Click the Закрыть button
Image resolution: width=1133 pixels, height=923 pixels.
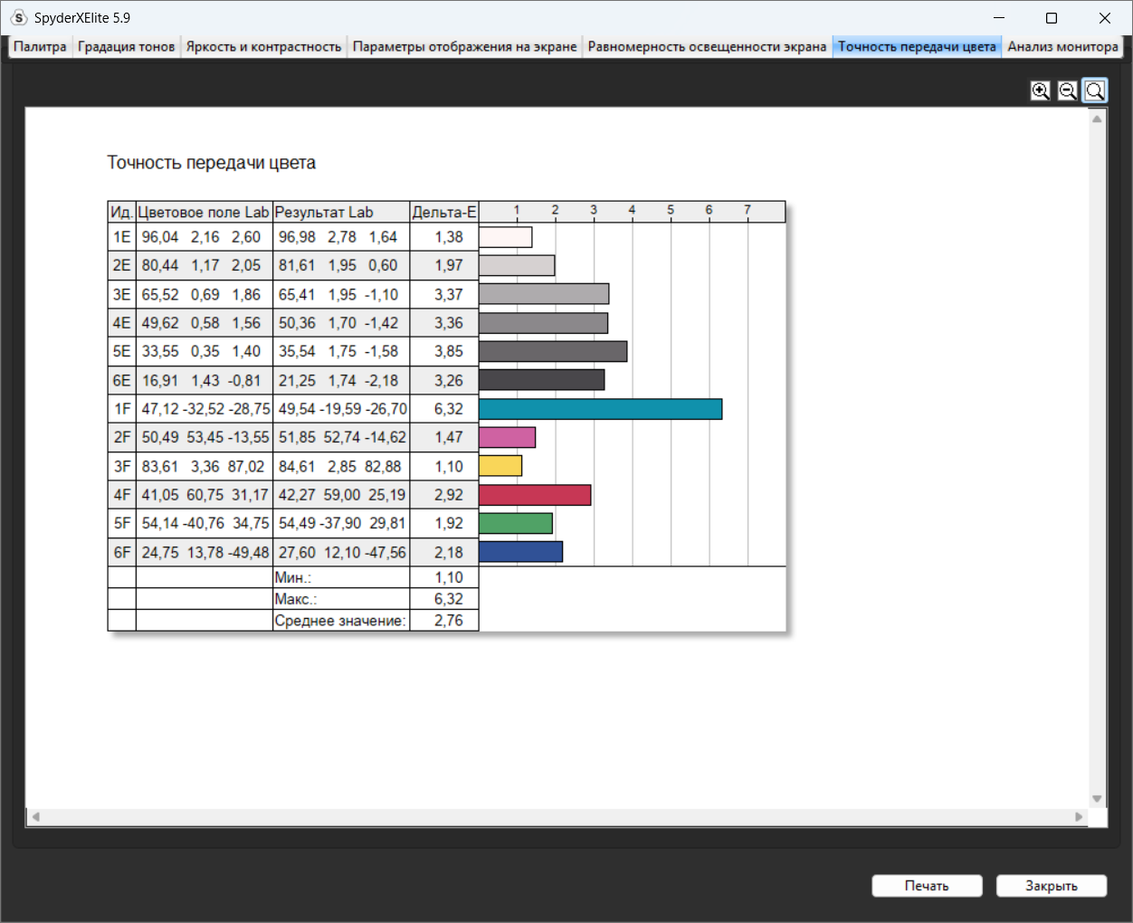[x=1052, y=886]
